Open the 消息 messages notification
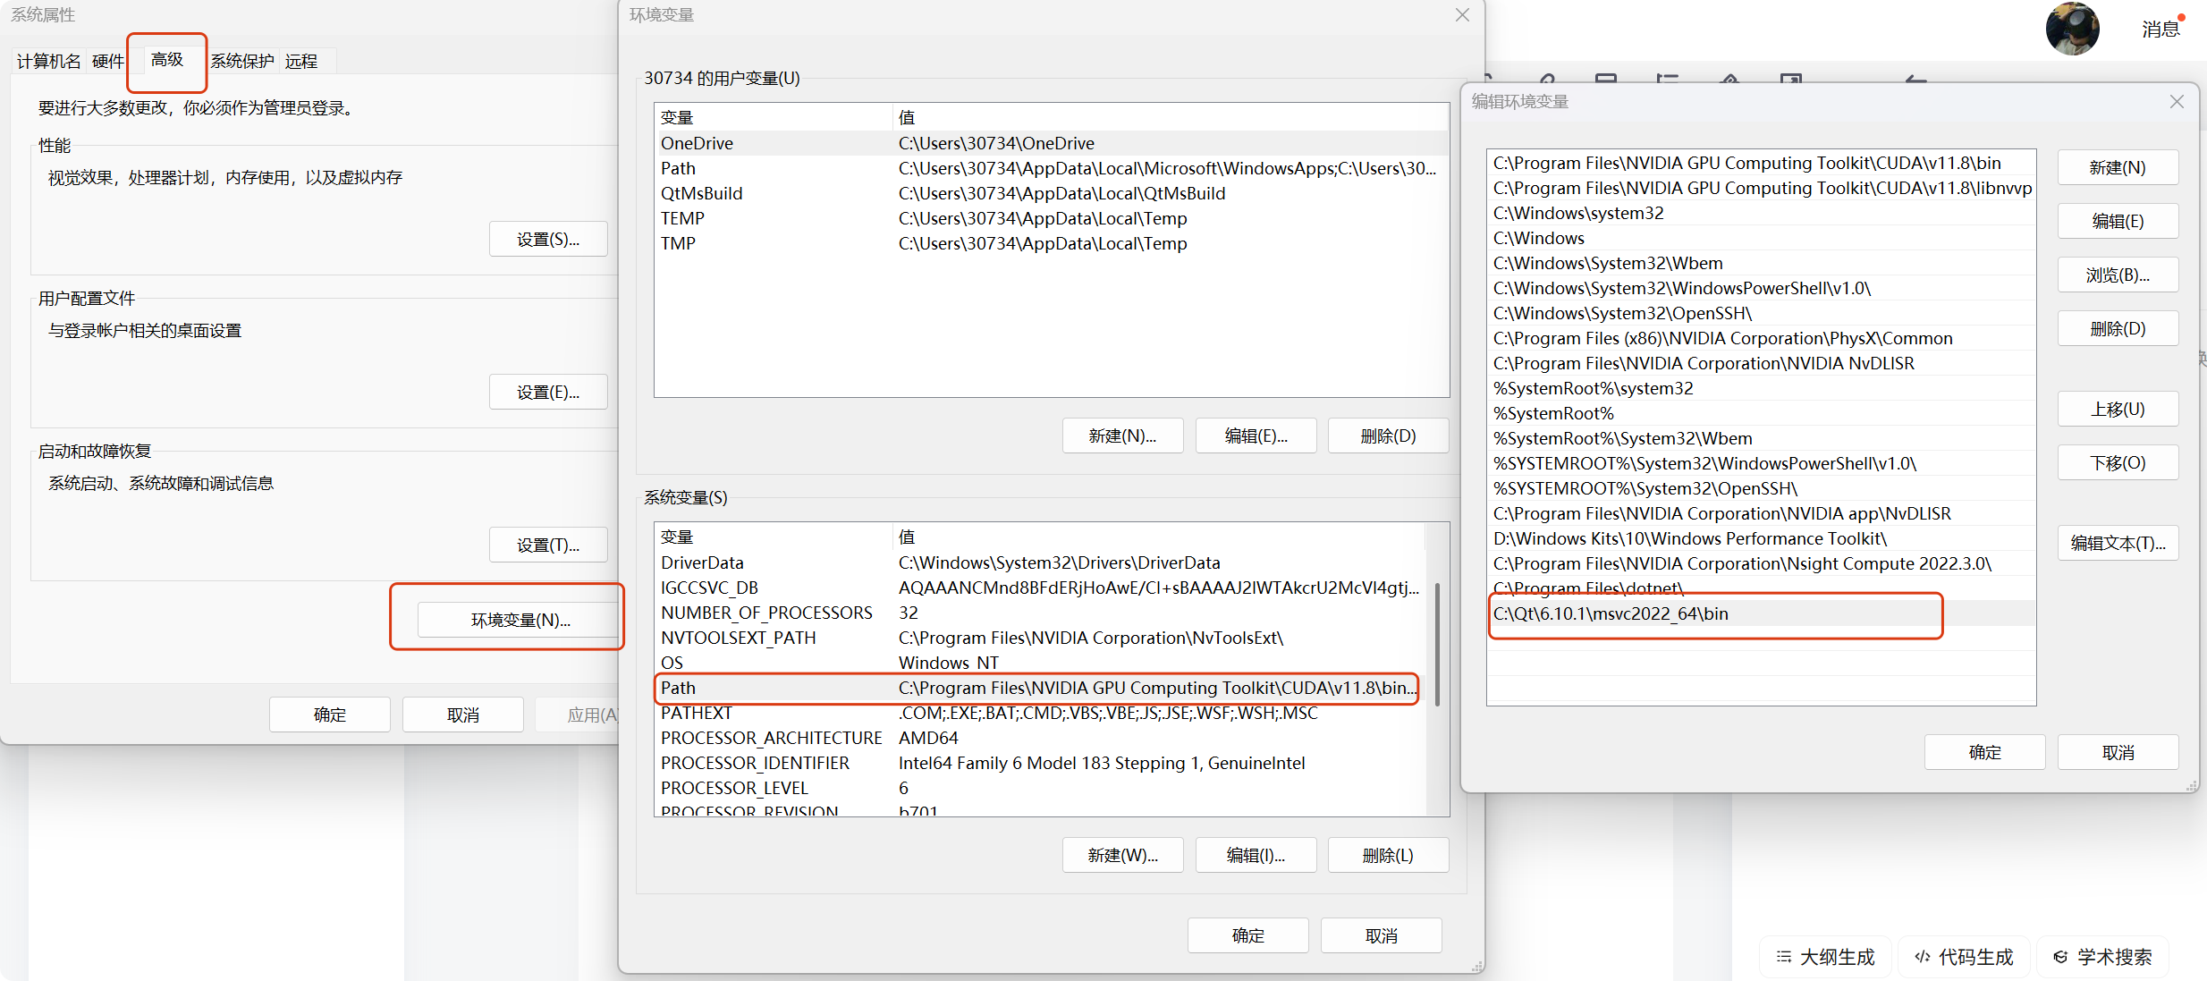 tap(2160, 30)
